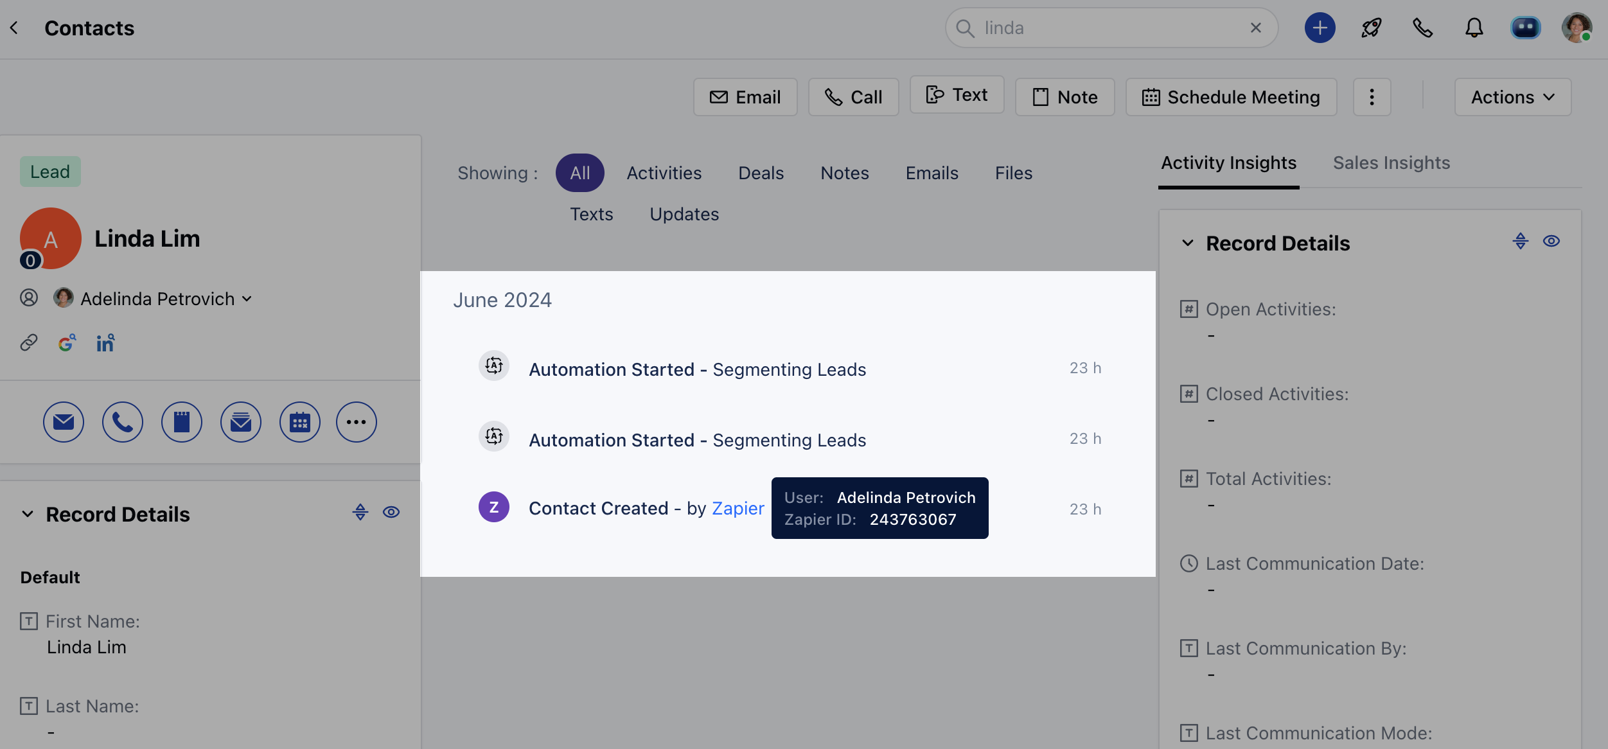Screen dimensions: 1608x749
Task: Switch to Sales Insights tab
Action: (1392, 163)
